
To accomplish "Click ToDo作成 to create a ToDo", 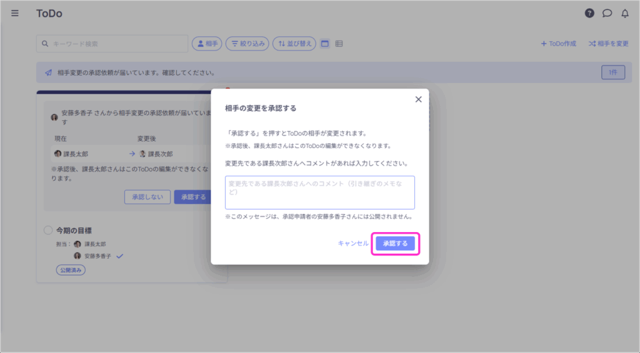I will [x=558, y=44].
